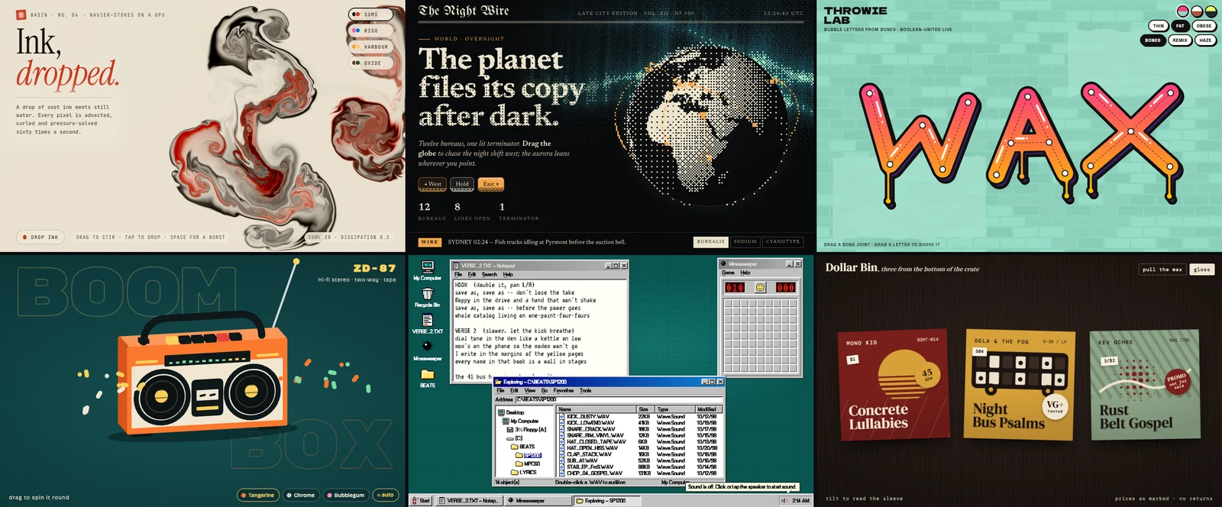Open the Notepad Search menu

click(x=490, y=274)
